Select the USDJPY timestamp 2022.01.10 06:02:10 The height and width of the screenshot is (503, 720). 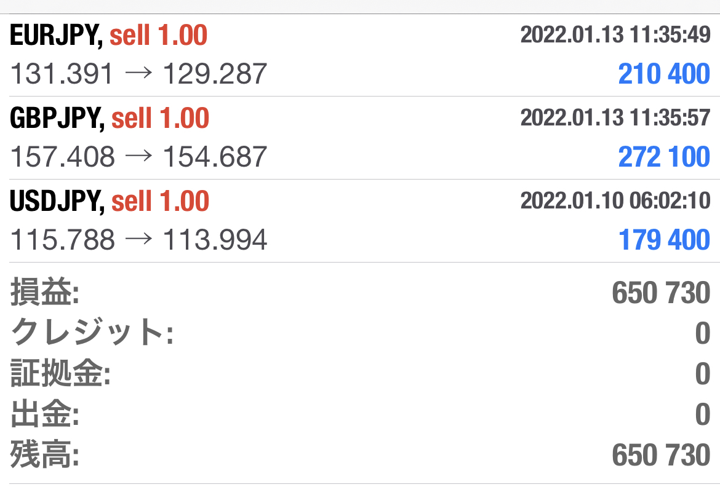coord(615,200)
